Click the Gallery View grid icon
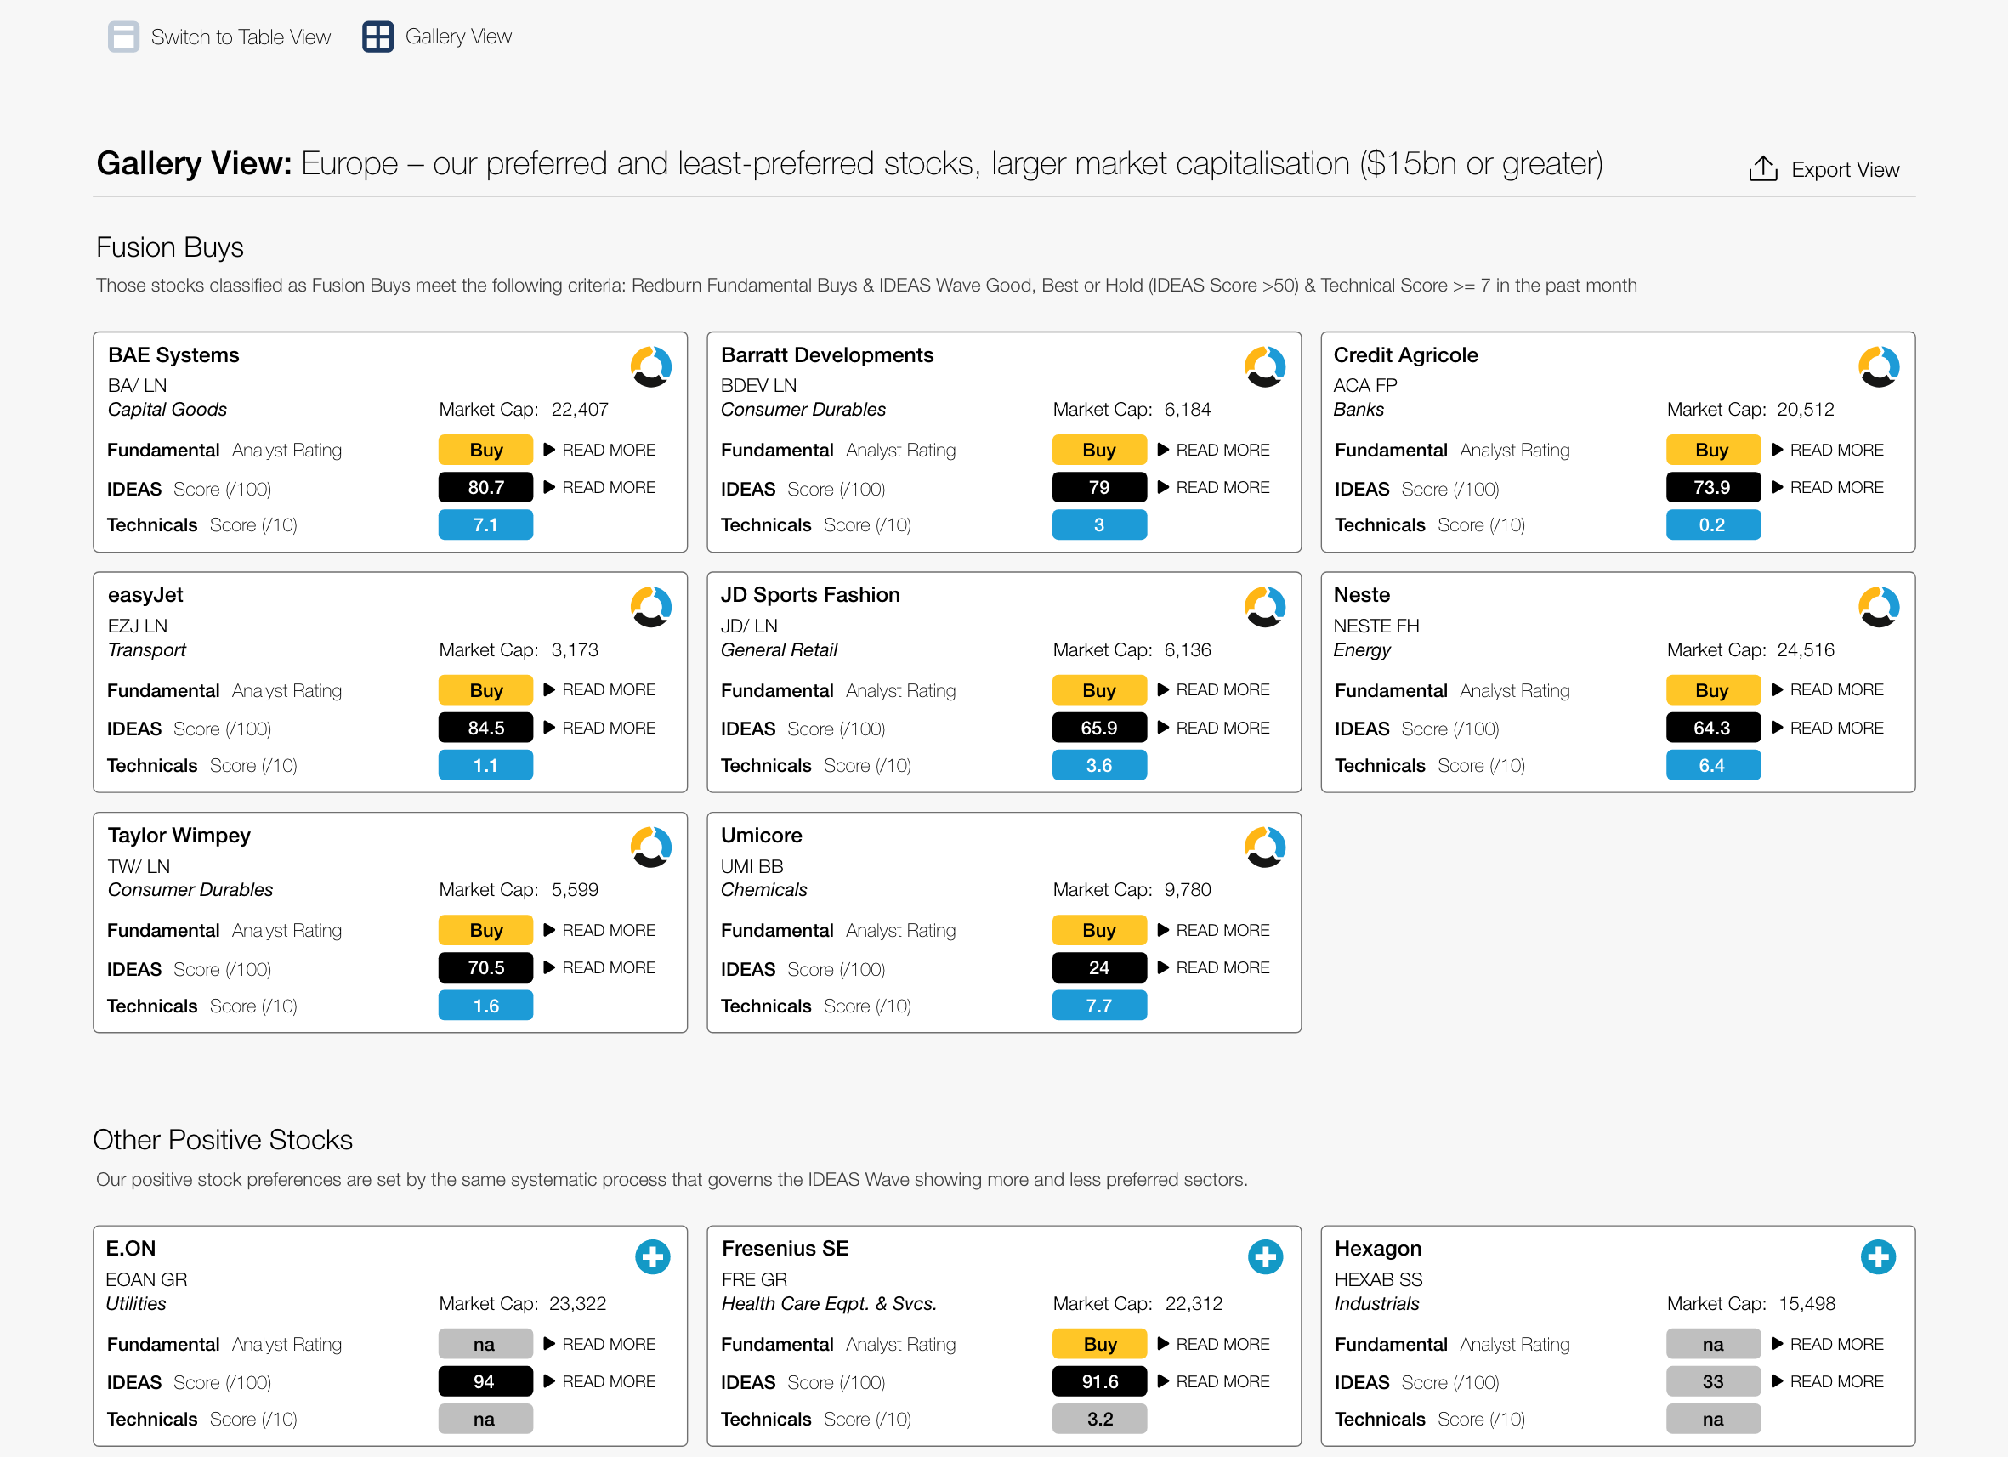 click(378, 37)
